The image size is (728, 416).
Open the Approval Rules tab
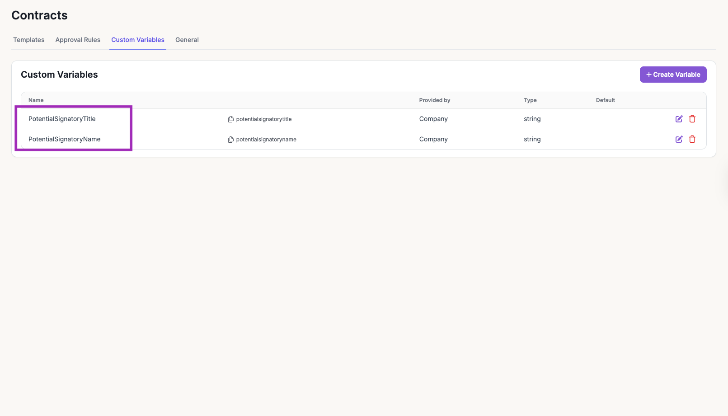[78, 40]
